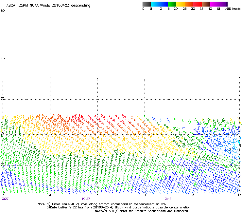Click the note line 'Times are GMT'
This screenshot has width=242, height=213.
(63, 204)
